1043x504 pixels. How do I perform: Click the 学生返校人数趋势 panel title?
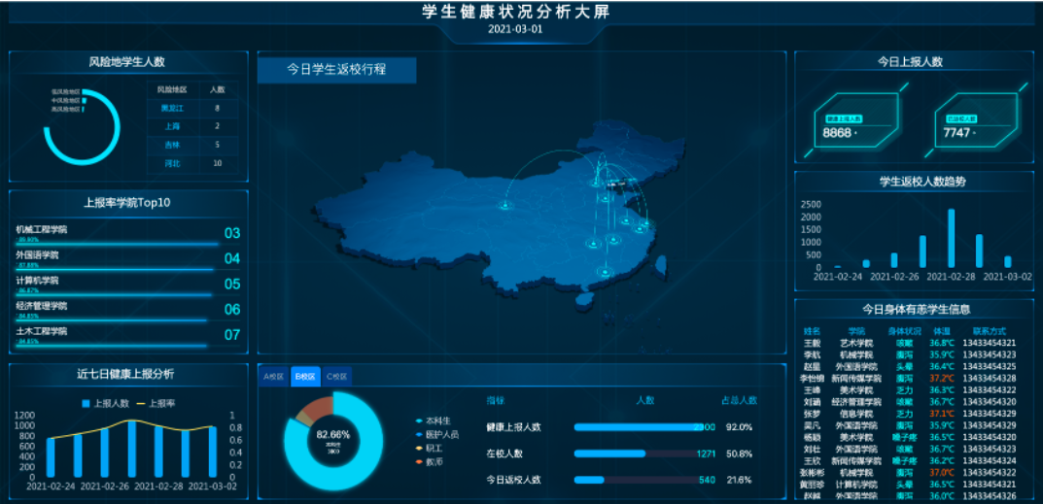[921, 182]
